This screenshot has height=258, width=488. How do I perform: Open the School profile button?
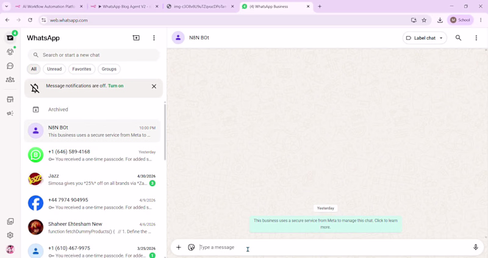[x=461, y=20]
